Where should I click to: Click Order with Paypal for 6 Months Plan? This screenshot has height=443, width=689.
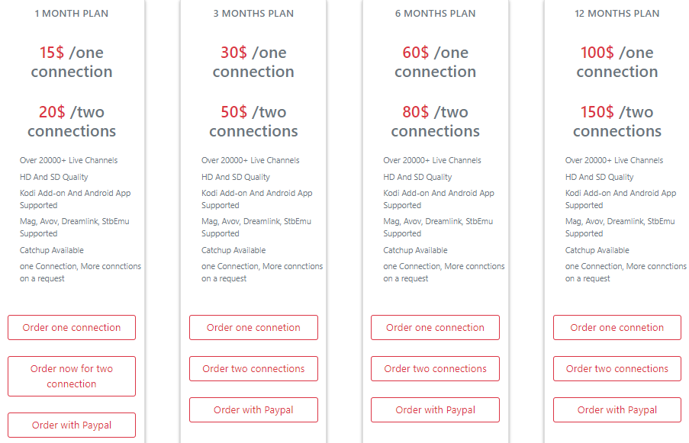(x=435, y=409)
